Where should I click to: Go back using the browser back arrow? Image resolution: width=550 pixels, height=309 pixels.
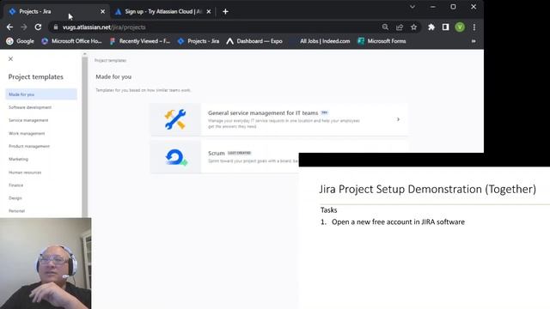tap(9, 27)
